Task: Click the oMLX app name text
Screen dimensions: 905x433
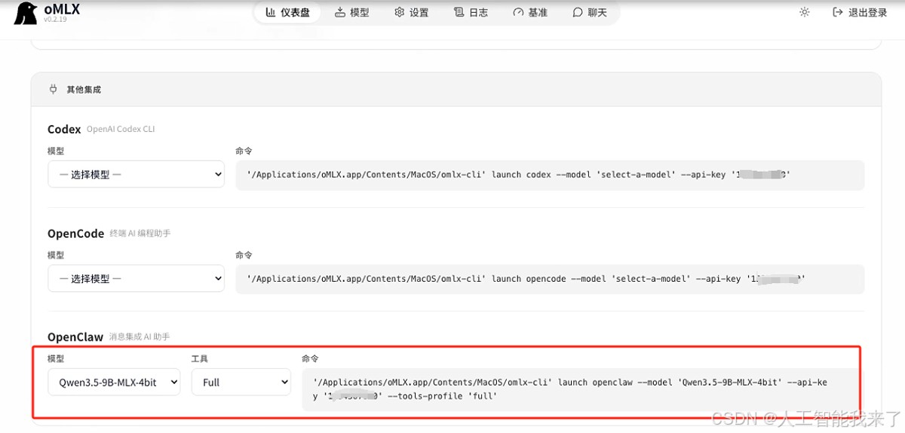Action: pyautogui.click(x=62, y=10)
